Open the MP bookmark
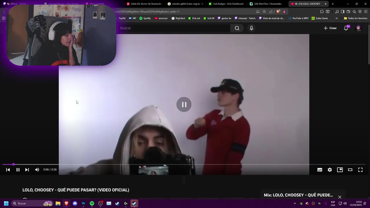The image size is (370, 208). coord(132,18)
